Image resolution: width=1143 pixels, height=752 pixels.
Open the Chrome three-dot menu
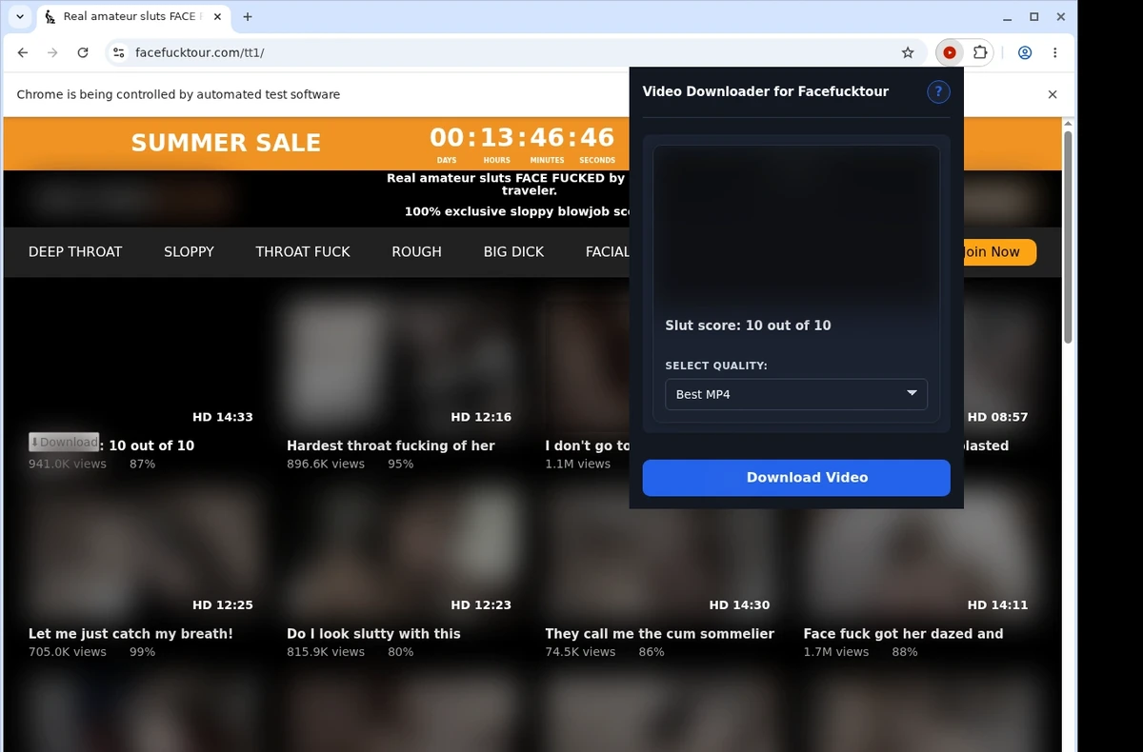[x=1054, y=52]
